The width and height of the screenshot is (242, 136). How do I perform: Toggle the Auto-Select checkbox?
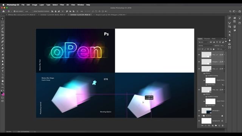pyautogui.click(x=14, y=11)
